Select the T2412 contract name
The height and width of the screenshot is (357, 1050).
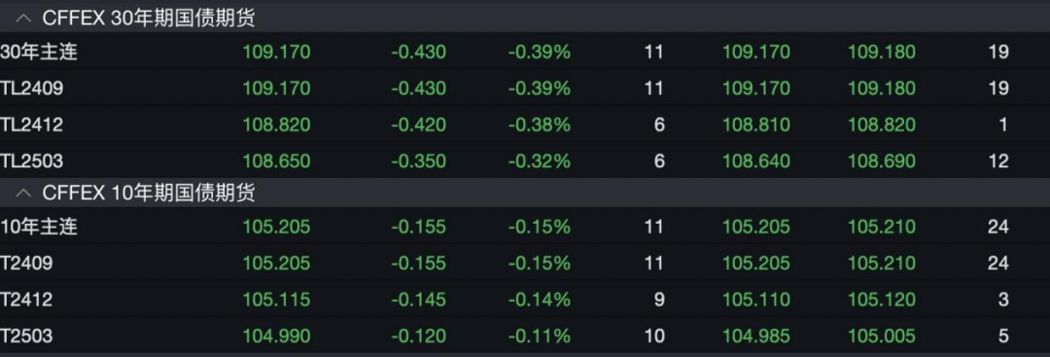click(x=26, y=300)
